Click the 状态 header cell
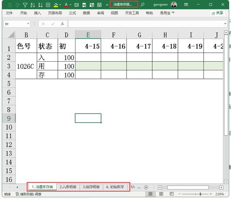231x199 pixels. pyautogui.click(x=47, y=46)
